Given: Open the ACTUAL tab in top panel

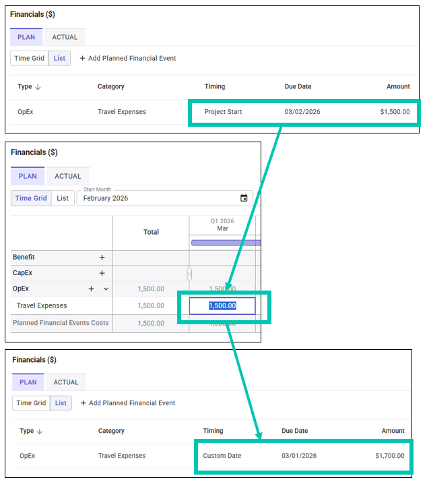Looking at the screenshot, I should point(65,37).
